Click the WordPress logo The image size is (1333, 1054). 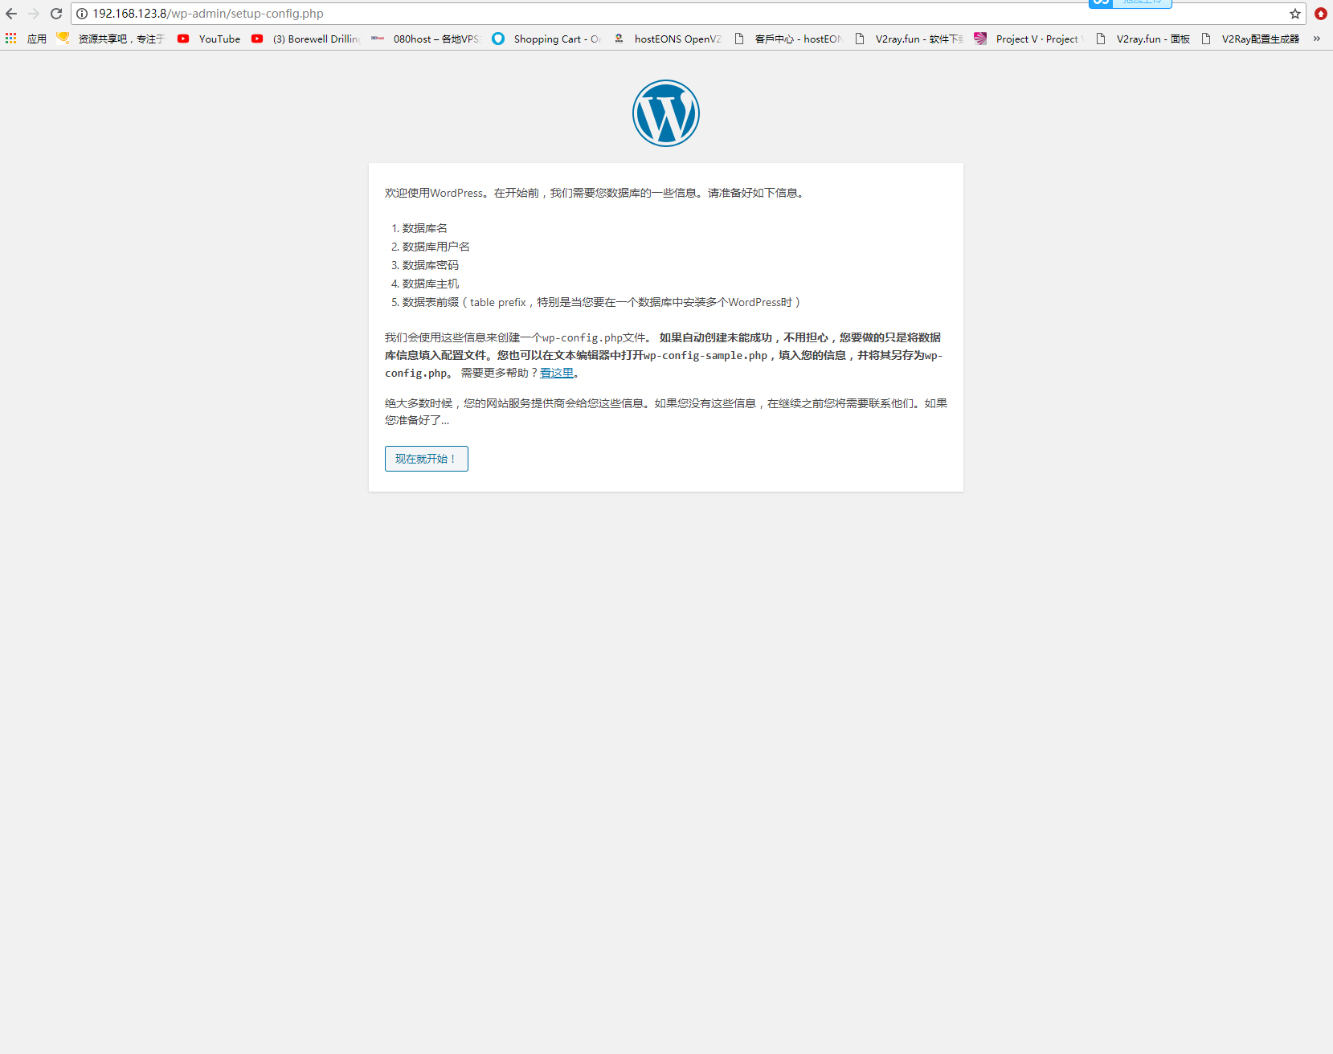pos(666,113)
